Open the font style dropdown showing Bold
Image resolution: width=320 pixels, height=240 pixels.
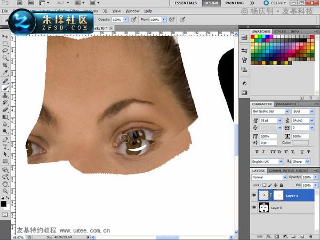[x=311, y=111]
